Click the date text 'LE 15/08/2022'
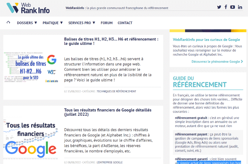The image size is (248, 164). click(x=73, y=91)
